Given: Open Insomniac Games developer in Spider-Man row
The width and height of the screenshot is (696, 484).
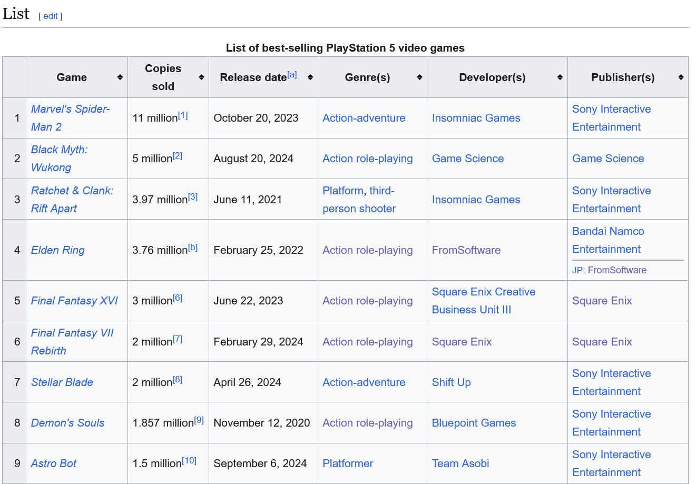Looking at the screenshot, I should (476, 118).
